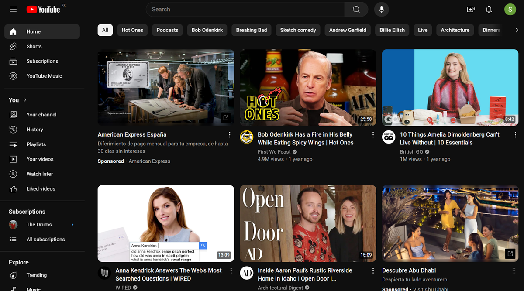Viewport: 524px width, 291px height.
Task: Open the Amelia Dimoldenberg video thumbnail
Action: pos(450,88)
